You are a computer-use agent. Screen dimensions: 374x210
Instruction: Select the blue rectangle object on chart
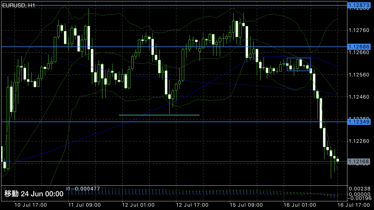[x=299, y=64]
